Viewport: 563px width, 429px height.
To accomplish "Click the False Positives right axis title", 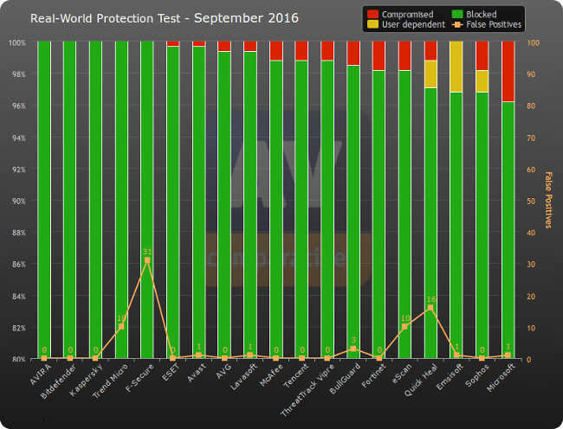I will tap(548, 200).
